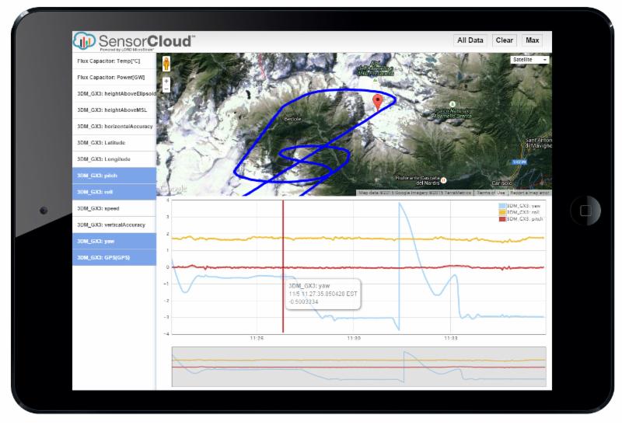
Task: Click the blue SS239 road shield on map
Action: [x=519, y=162]
